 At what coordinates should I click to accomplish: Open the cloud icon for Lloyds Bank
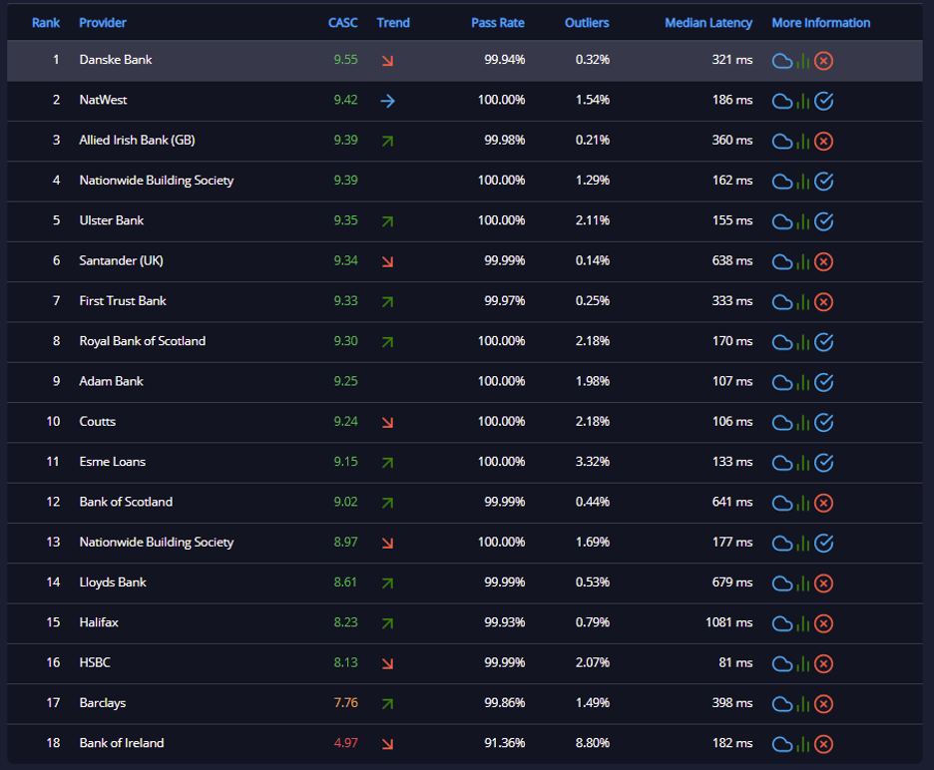[x=781, y=583]
